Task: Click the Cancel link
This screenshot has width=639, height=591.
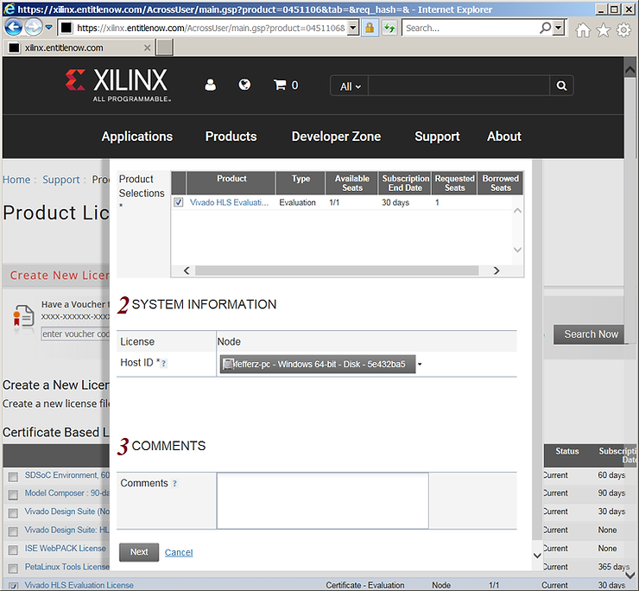Action: pyautogui.click(x=179, y=553)
